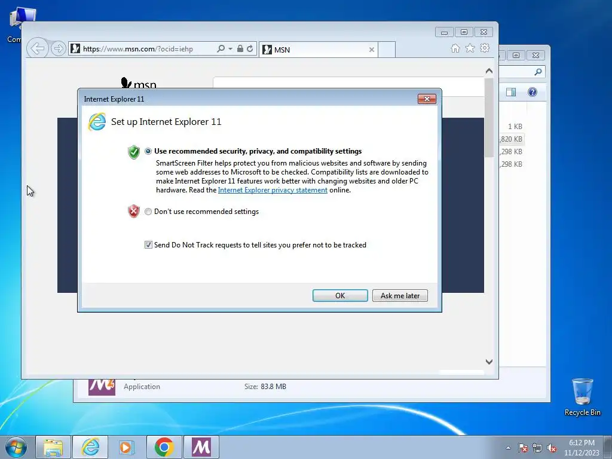The image size is (612, 459).
Task: Select the Recycle Bin desktop icon
Action: coord(582,397)
